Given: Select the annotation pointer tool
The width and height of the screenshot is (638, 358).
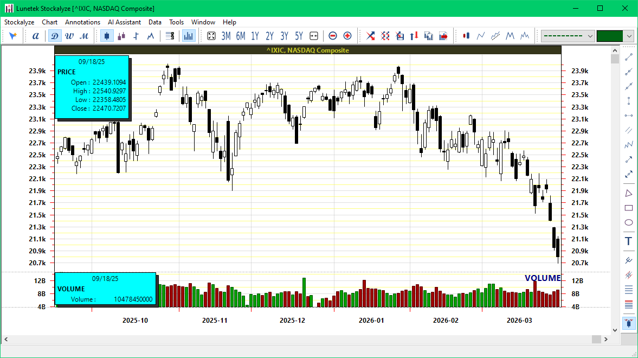Looking at the screenshot, I should coord(12,35).
